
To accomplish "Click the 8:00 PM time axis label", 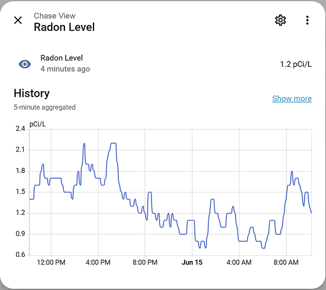I will pyautogui.click(x=145, y=262).
